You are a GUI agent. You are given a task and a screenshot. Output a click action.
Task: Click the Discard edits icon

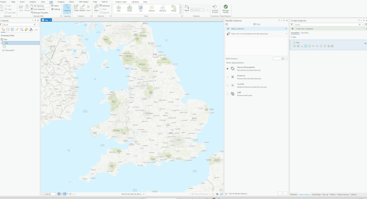coord(27,8)
